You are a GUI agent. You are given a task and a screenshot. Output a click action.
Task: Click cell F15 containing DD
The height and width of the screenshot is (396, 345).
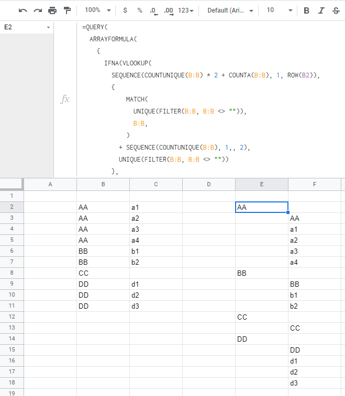tap(315, 350)
